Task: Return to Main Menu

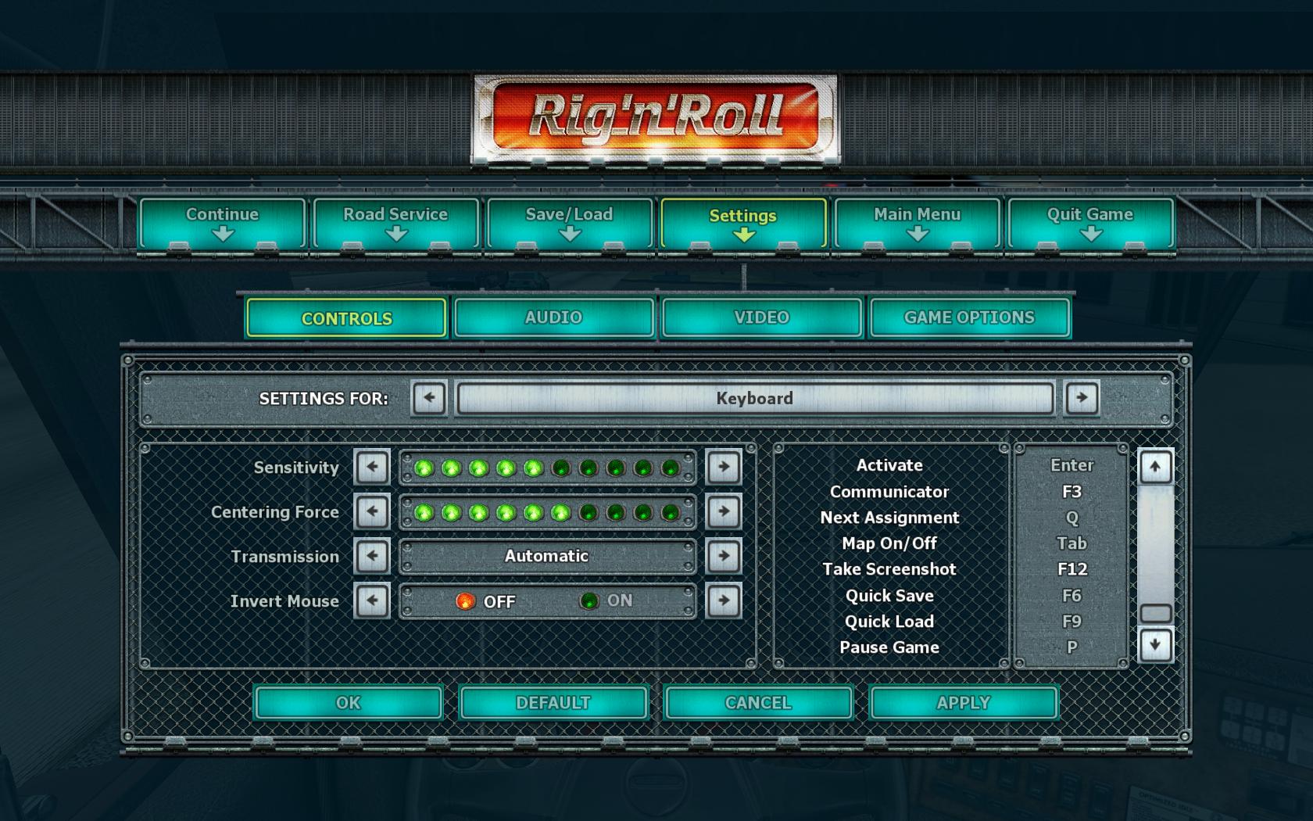Action: point(917,223)
